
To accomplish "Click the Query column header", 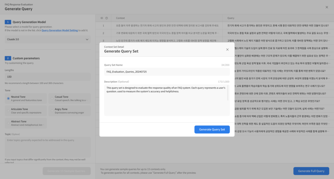I will [x=231, y=18].
